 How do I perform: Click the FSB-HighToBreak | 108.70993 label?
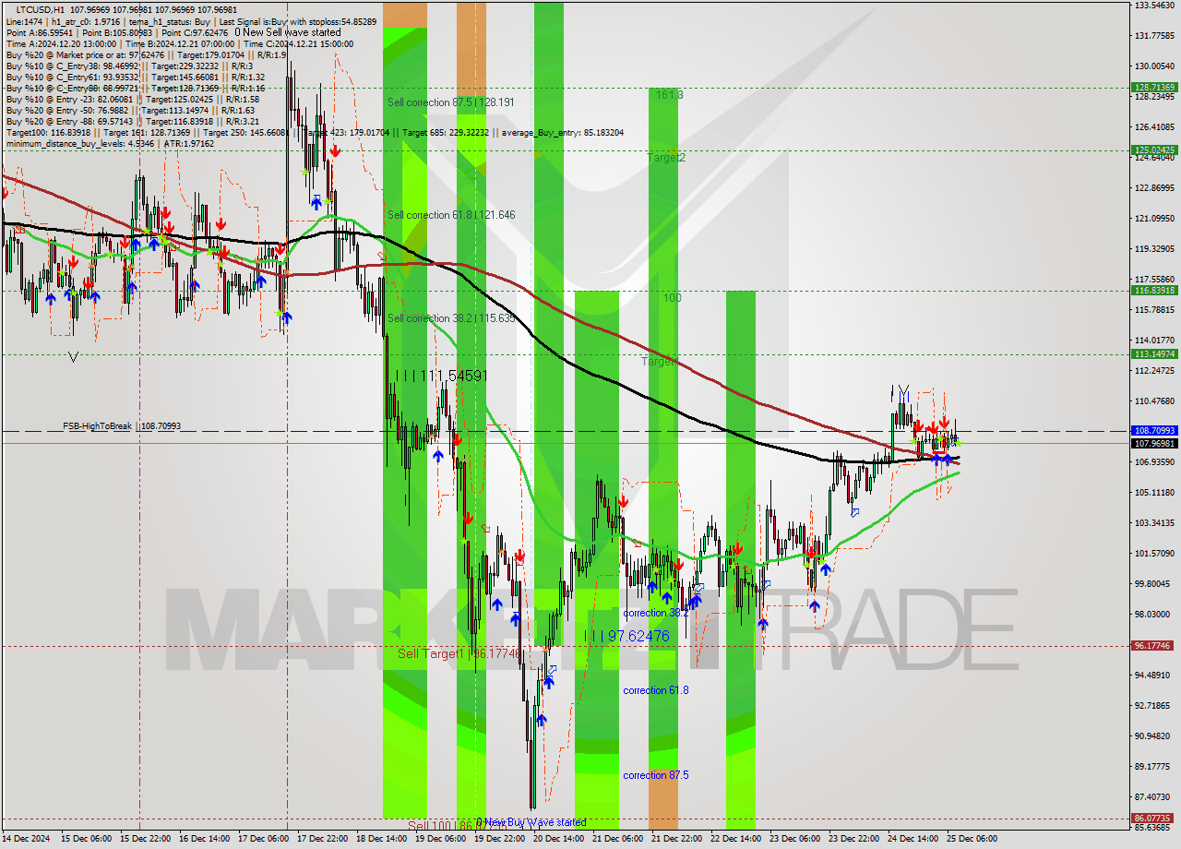click(122, 426)
